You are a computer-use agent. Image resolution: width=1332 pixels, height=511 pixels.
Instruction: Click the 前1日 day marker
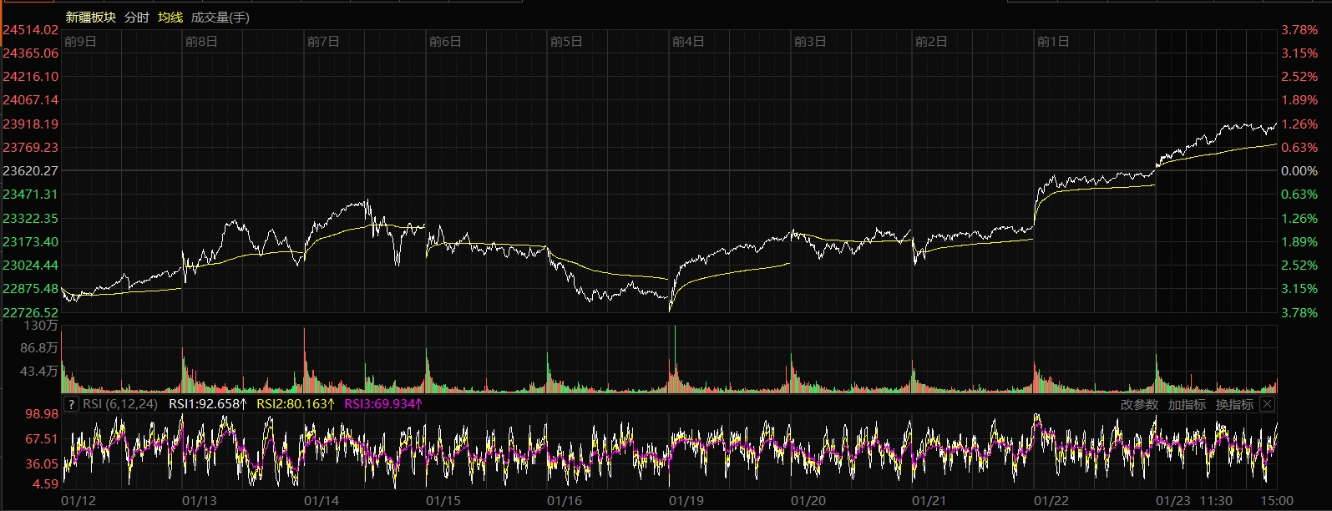pyautogui.click(x=1052, y=42)
